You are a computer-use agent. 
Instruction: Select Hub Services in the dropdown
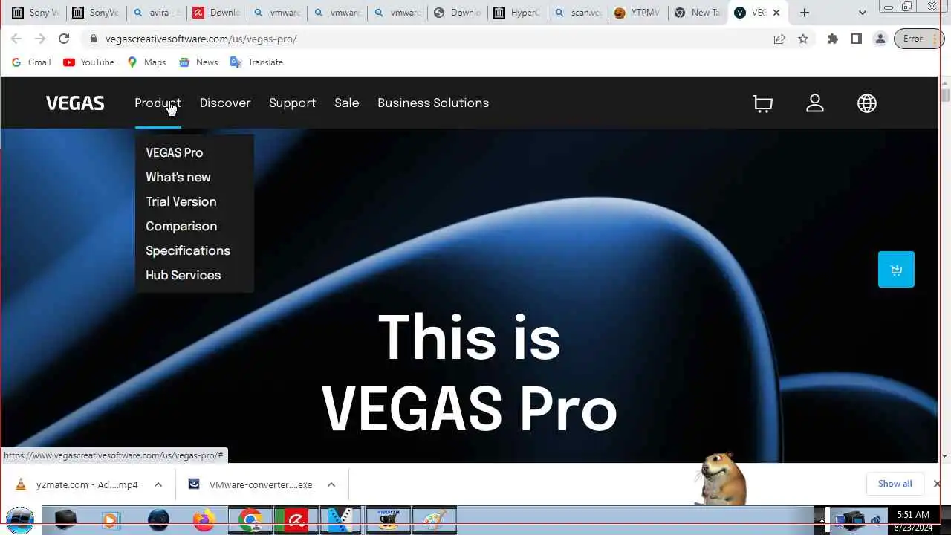click(x=183, y=275)
